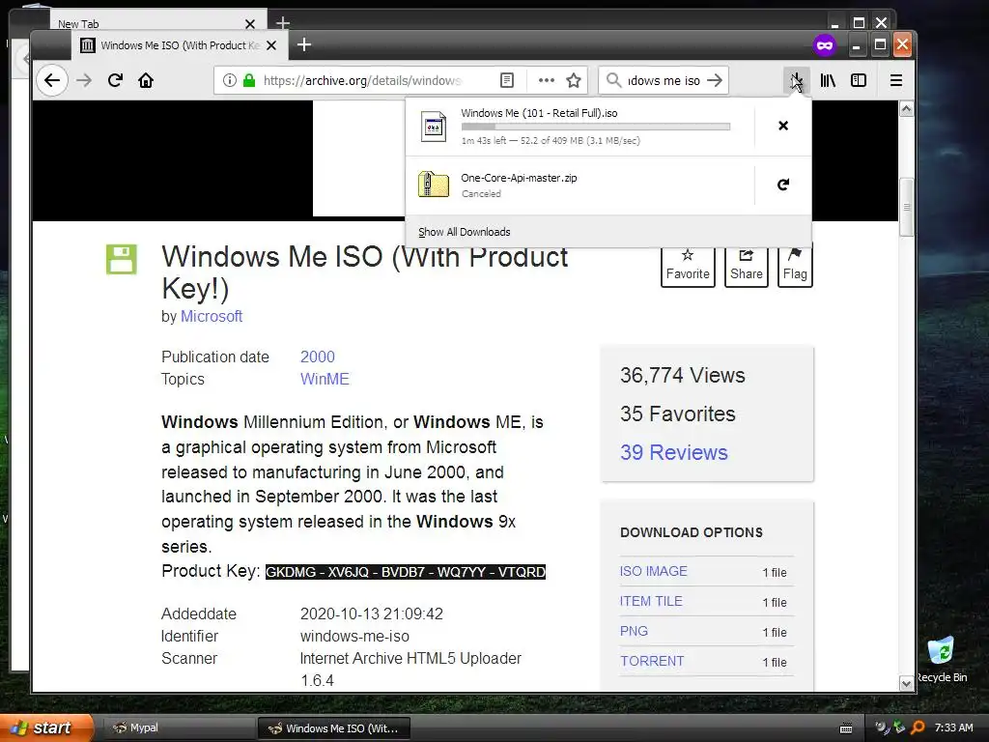Bookmark this page with the star
Image resolution: width=989 pixels, height=742 pixels.
tap(574, 80)
